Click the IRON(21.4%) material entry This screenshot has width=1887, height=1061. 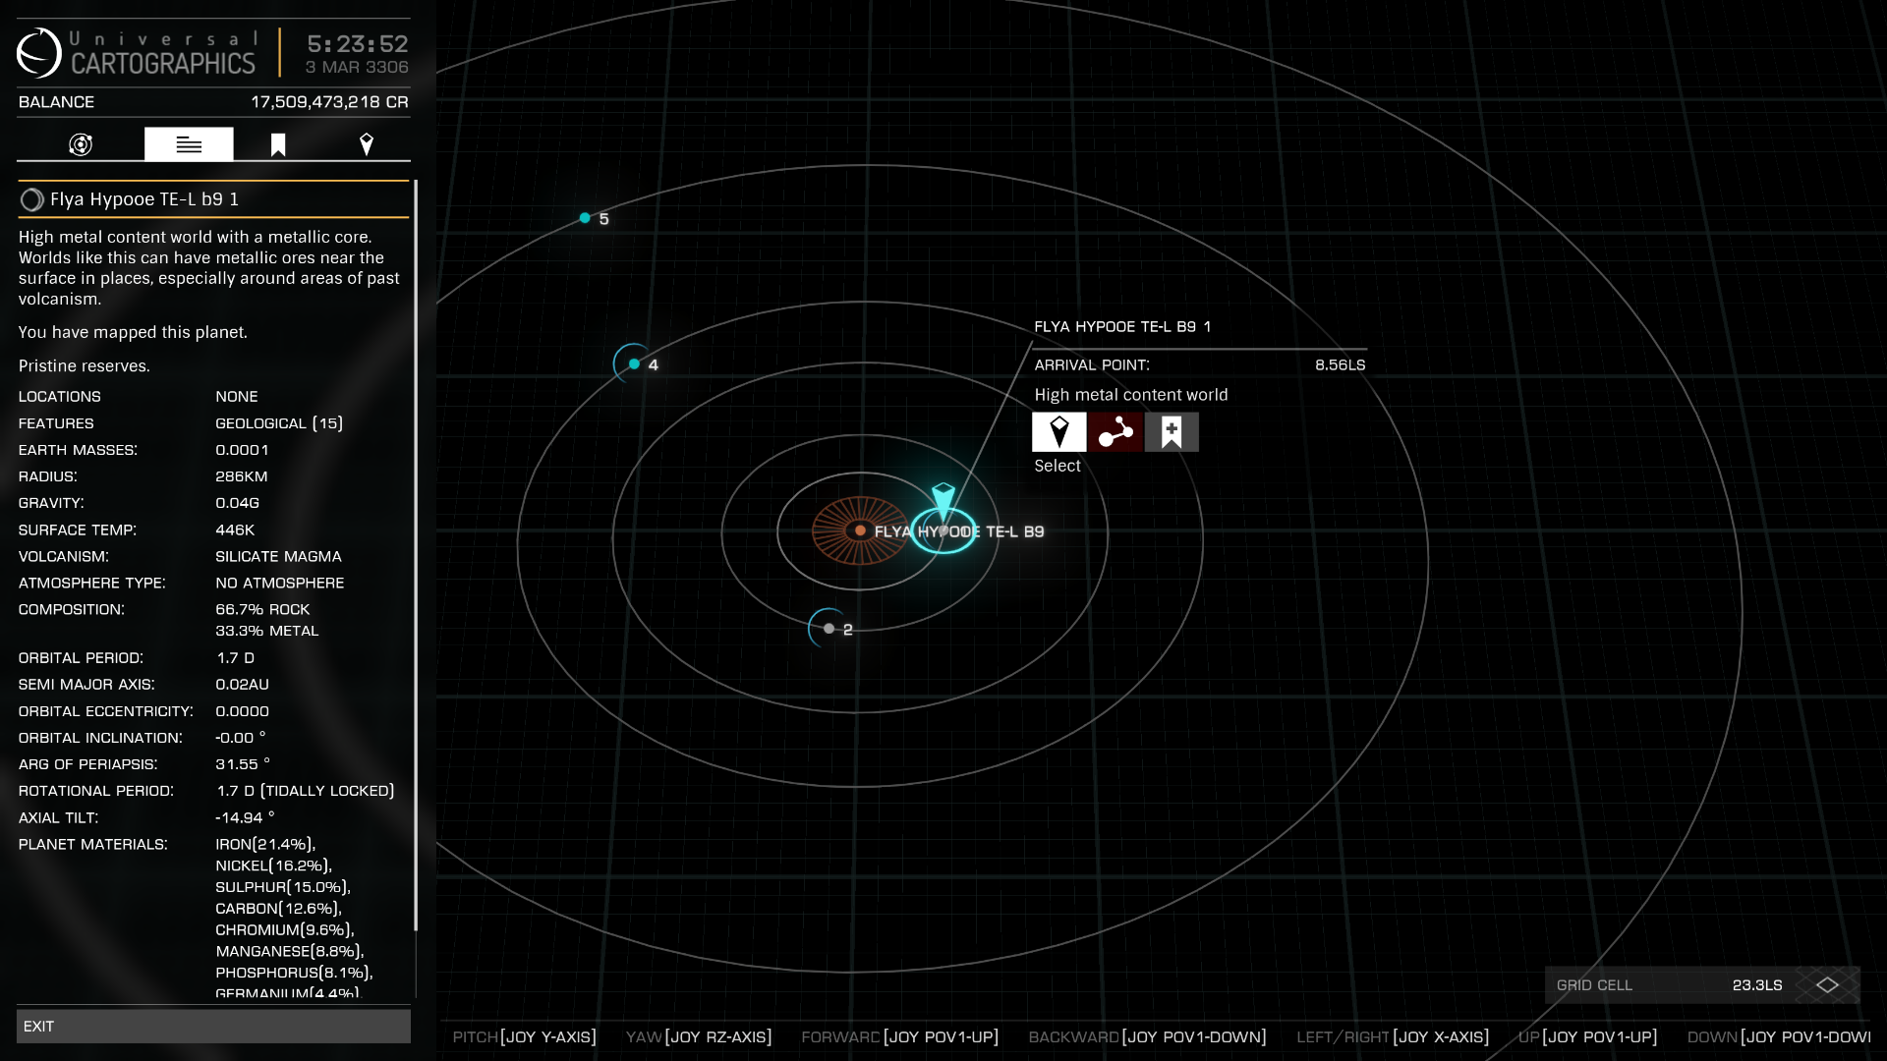pyautogui.click(x=265, y=844)
